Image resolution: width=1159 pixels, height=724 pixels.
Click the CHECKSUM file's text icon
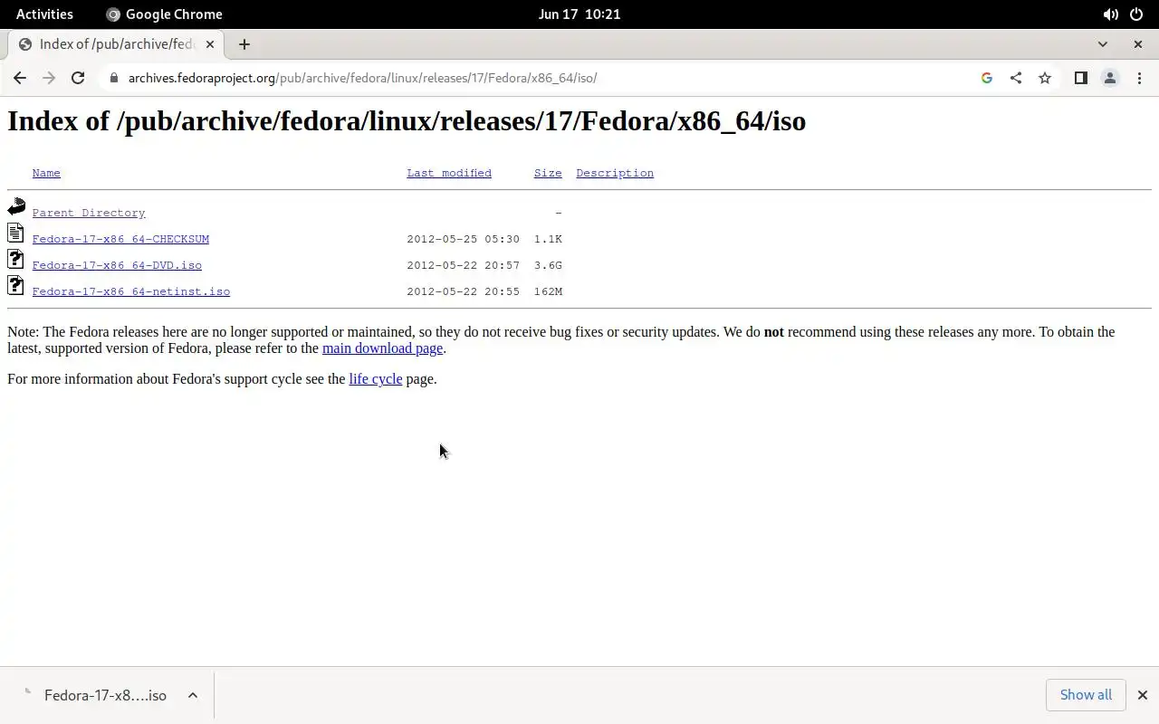(15, 233)
